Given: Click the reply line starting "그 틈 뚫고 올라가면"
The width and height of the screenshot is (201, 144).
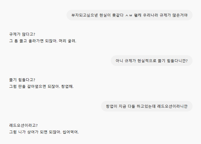Looking at the screenshot, I should click(x=43, y=41).
